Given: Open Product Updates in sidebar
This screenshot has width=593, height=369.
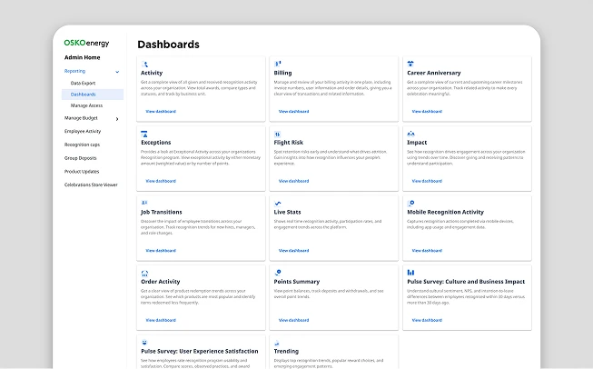Looking at the screenshot, I should [x=82, y=172].
